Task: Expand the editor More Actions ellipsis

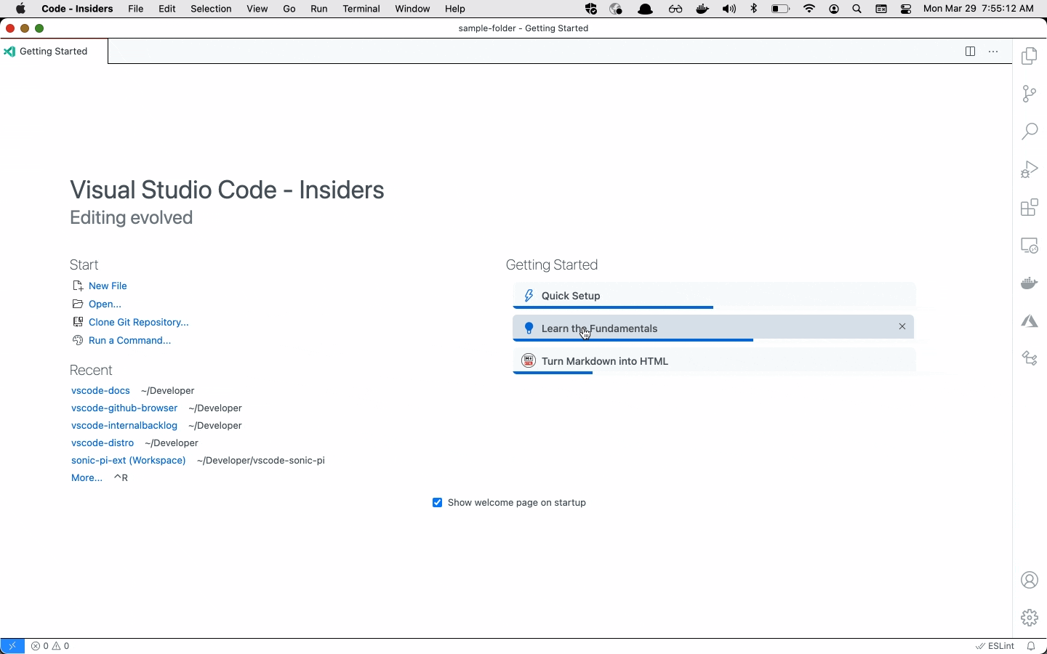Action: (994, 52)
